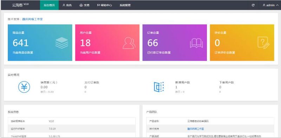The height and width of the screenshot is (138, 281).
Task: Click the 新增用户数 label
Action: 183,82
